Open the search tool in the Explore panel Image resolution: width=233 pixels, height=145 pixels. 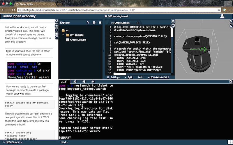(x=88, y=22)
